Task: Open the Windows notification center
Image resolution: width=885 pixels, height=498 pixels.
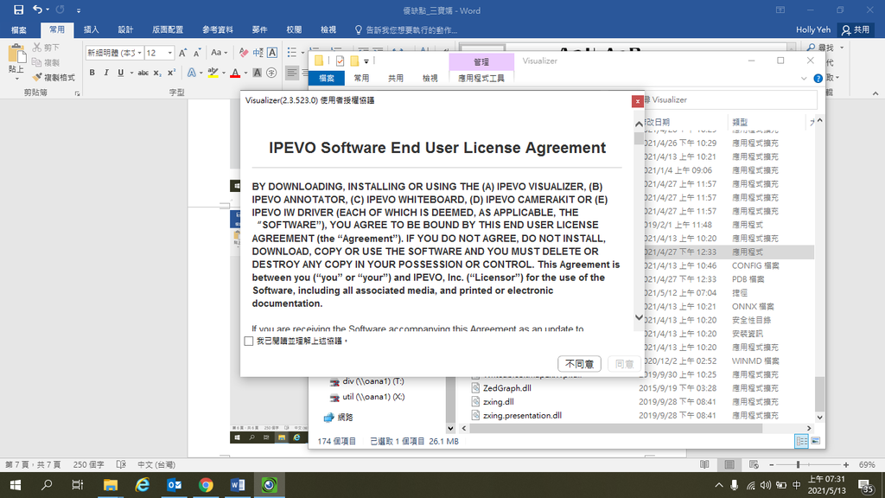Action: pyautogui.click(x=864, y=486)
